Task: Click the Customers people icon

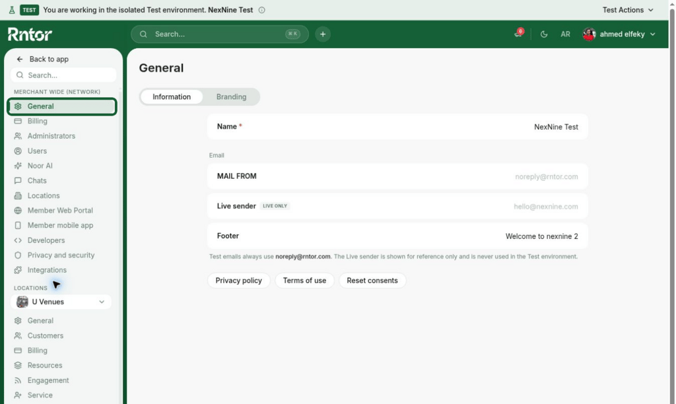Action: (18, 335)
